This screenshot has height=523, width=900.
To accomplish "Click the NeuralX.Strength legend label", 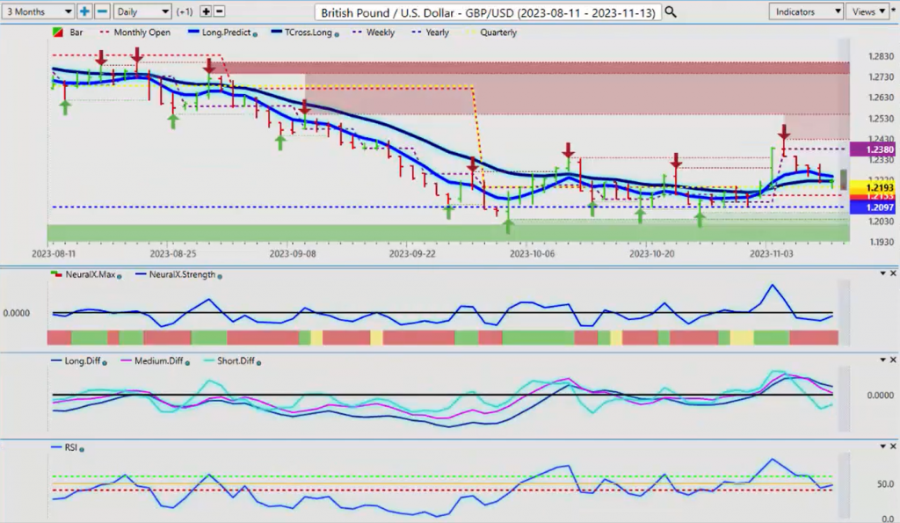I will click(180, 275).
